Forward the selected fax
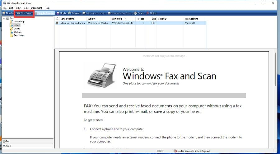Viewport: 280px width, 154px height. click(74, 13)
